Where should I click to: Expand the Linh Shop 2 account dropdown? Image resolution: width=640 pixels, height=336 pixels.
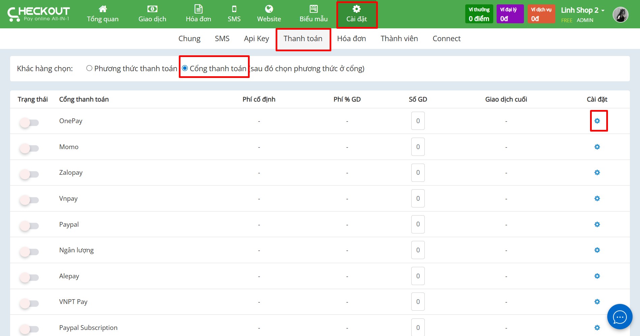(x=583, y=10)
